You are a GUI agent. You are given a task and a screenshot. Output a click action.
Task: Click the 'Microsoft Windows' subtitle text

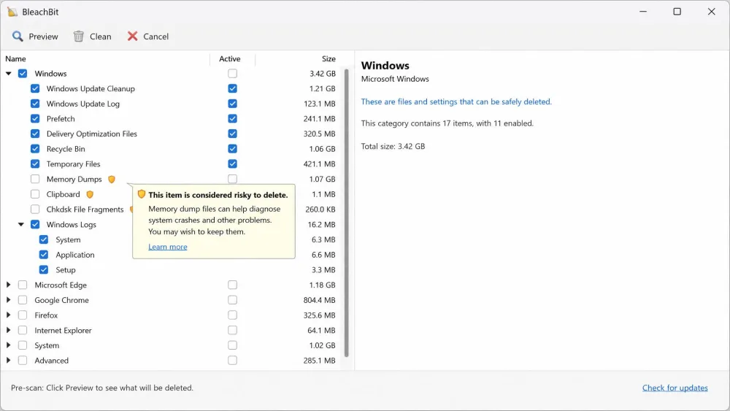(x=395, y=79)
